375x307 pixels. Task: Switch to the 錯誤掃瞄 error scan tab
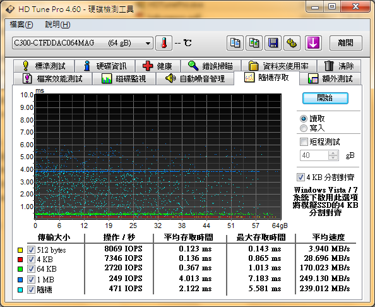tap(211, 66)
